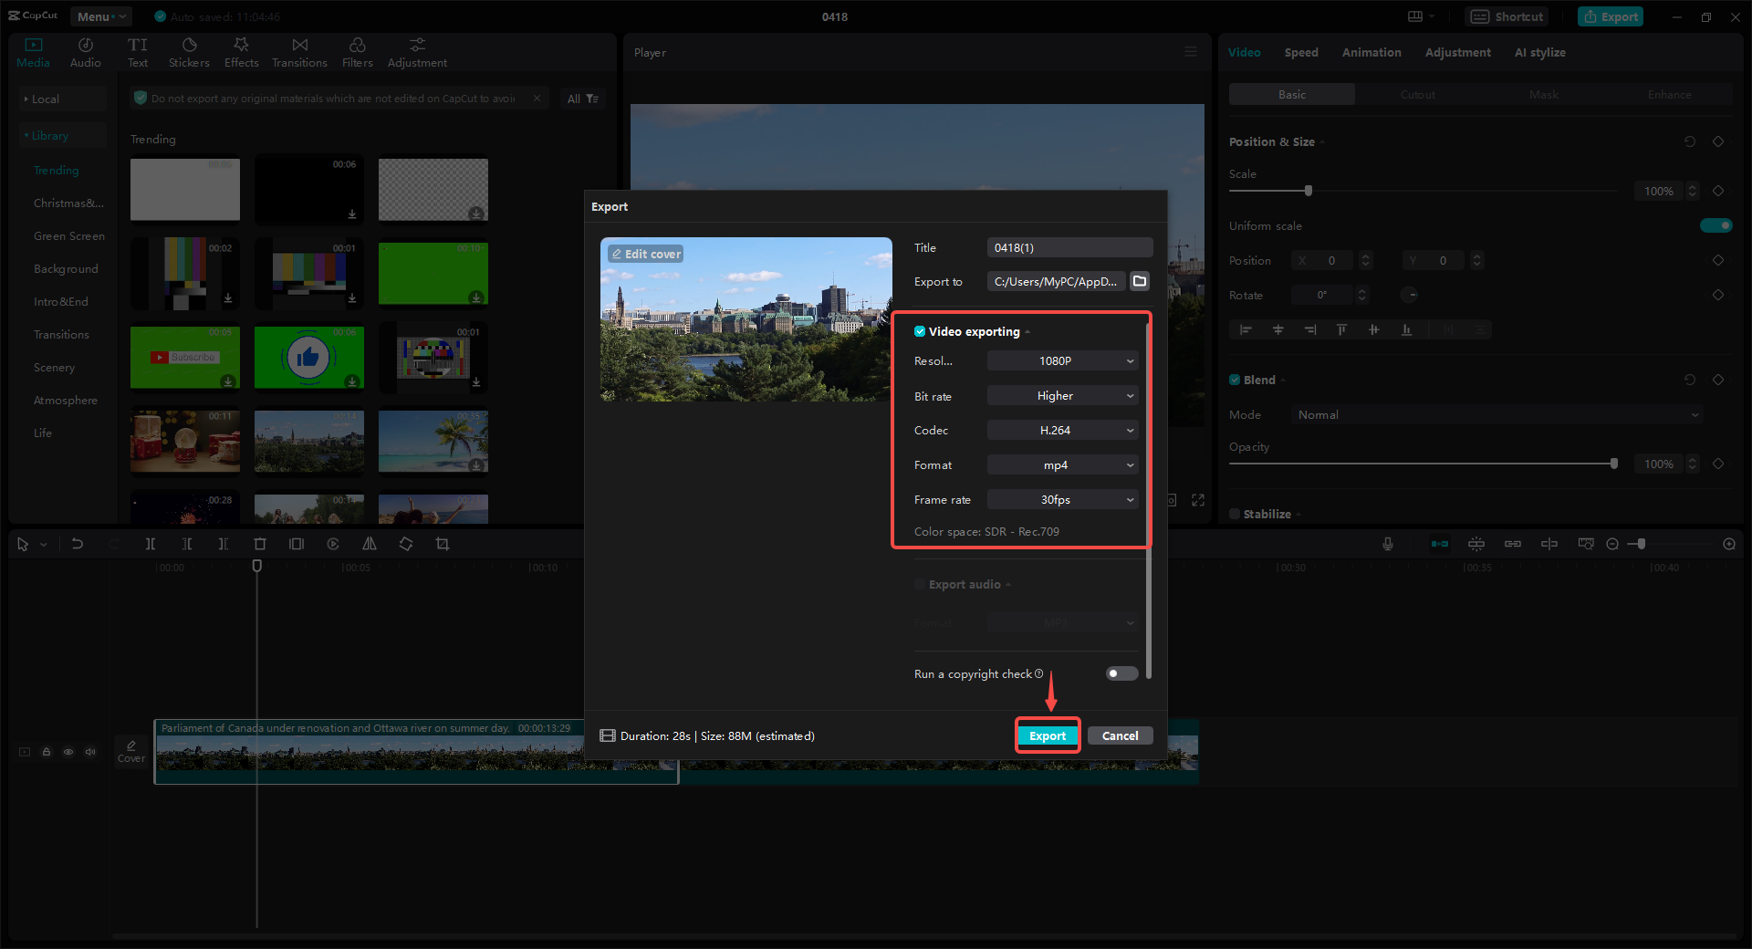
Task: Mute the main video track speaker icon
Action: 90,752
